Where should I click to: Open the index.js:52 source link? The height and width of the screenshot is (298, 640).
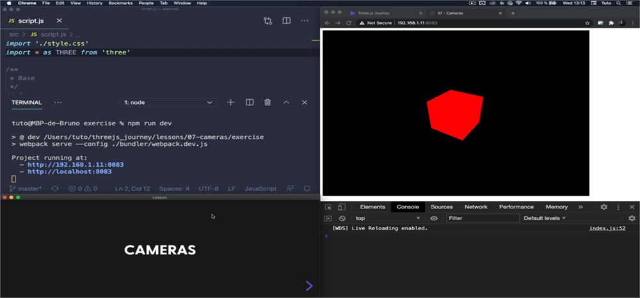point(607,228)
